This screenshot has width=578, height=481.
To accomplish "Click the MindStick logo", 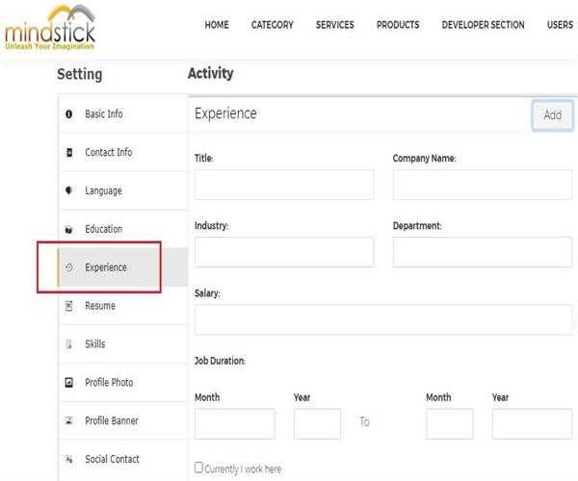I will coord(50,27).
